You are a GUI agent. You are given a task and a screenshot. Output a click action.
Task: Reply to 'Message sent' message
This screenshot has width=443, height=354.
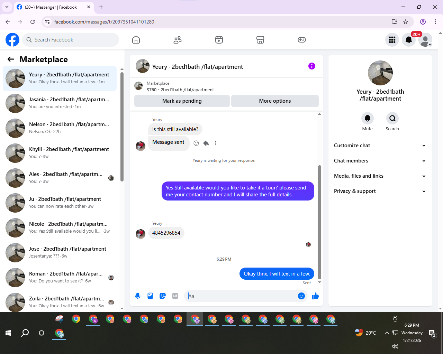click(206, 143)
